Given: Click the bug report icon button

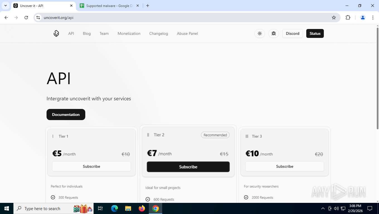Looking at the screenshot, I should click(x=274, y=33).
